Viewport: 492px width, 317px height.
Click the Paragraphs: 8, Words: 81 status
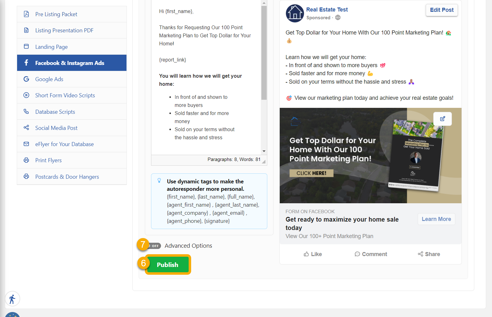(x=234, y=159)
